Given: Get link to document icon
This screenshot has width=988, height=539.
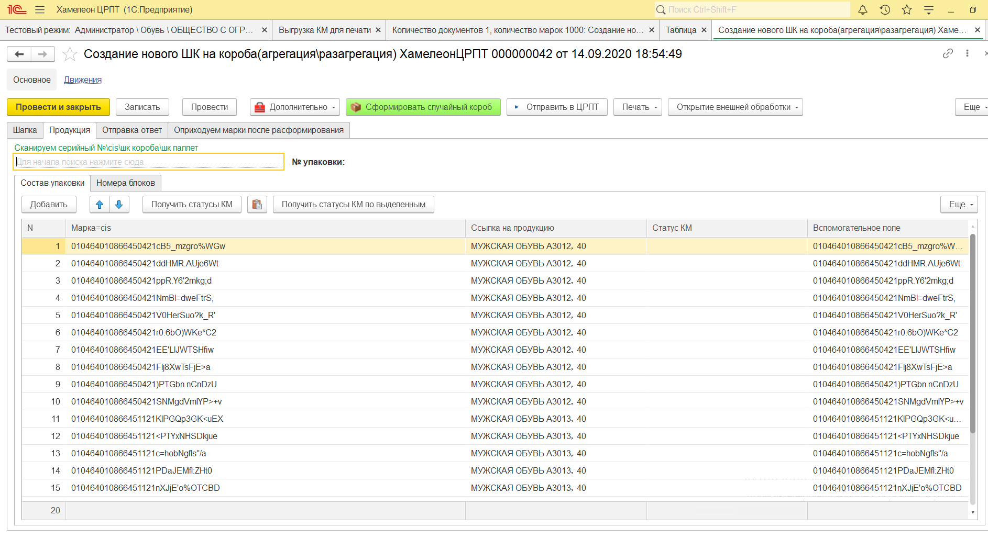Looking at the screenshot, I should [x=948, y=53].
